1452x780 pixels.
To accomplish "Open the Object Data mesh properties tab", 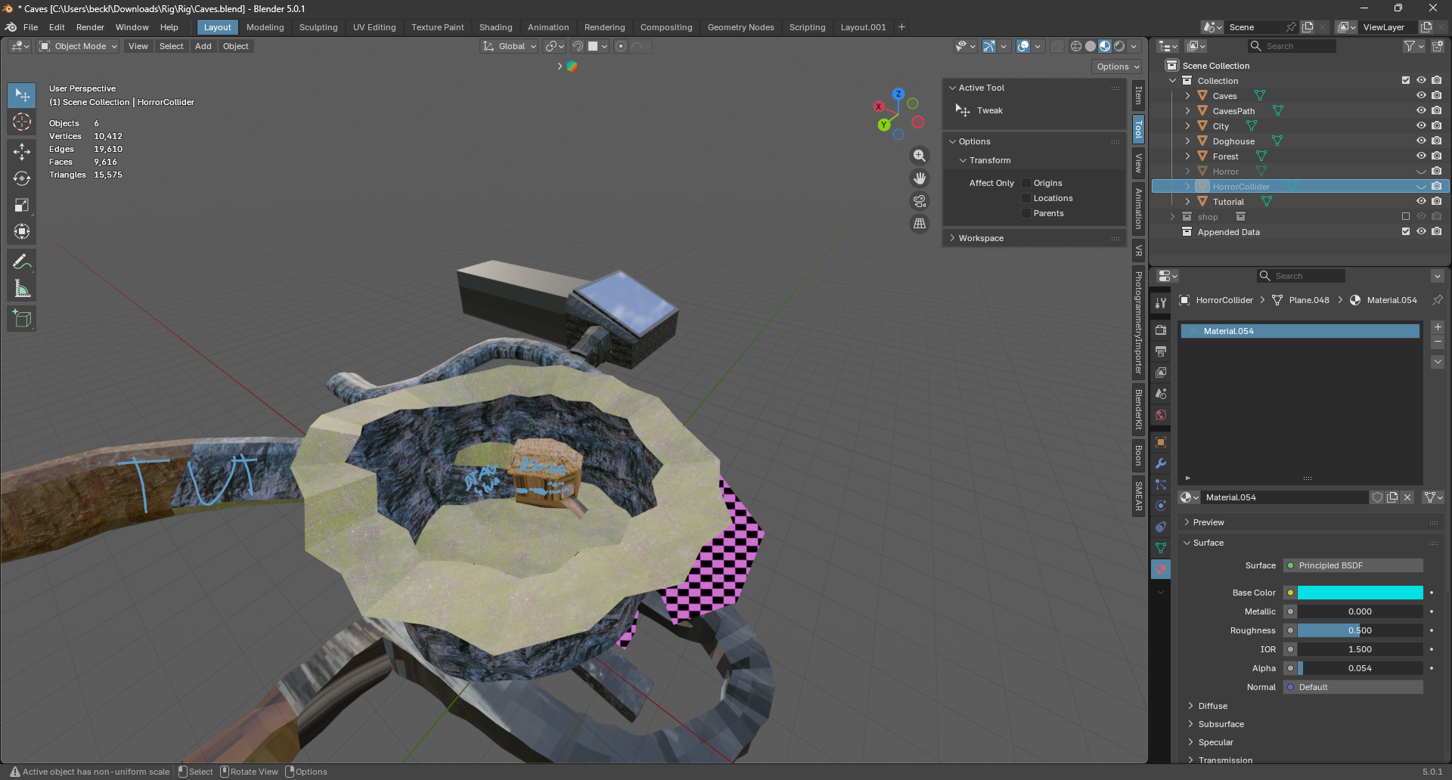I will click(x=1161, y=548).
